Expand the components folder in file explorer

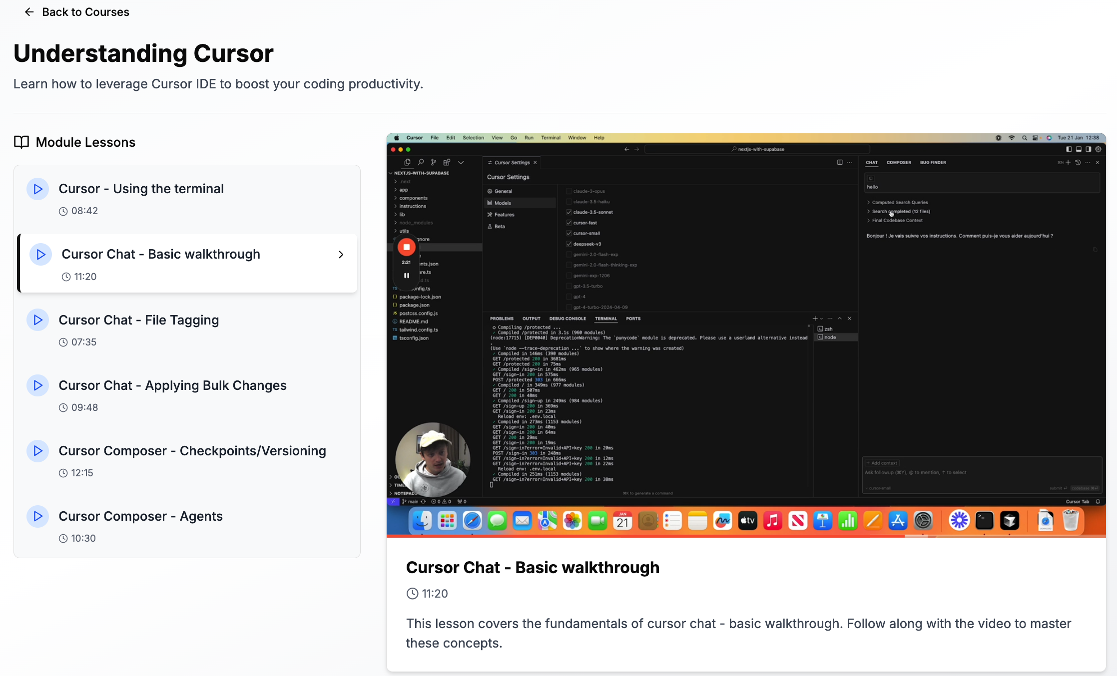click(413, 198)
